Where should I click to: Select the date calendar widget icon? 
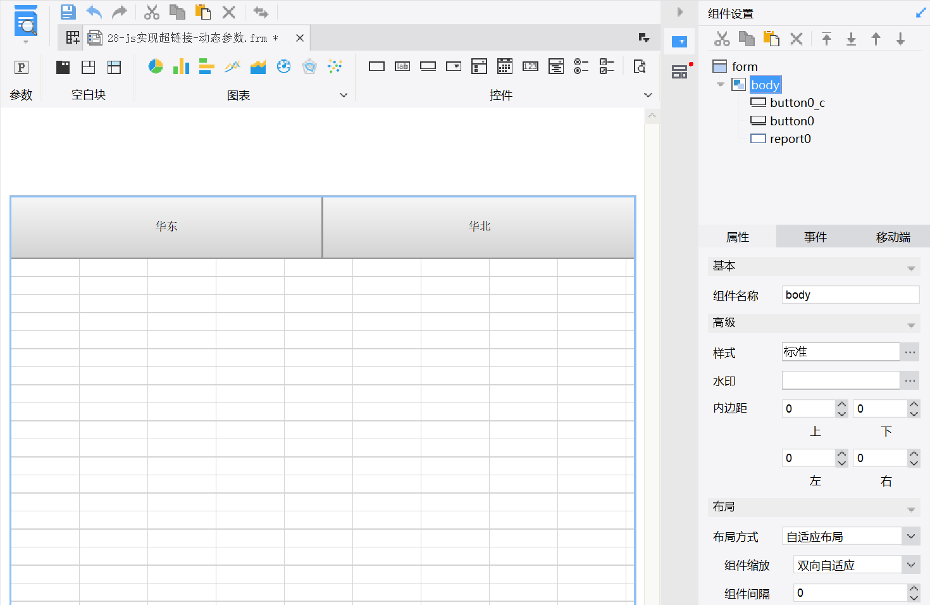pyautogui.click(x=505, y=66)
